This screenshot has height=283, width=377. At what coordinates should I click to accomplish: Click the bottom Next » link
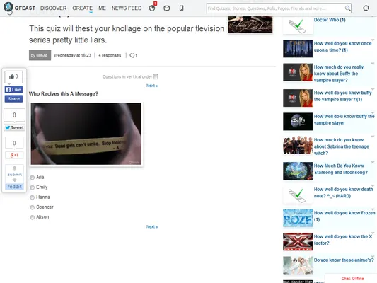tap(152, 226)
